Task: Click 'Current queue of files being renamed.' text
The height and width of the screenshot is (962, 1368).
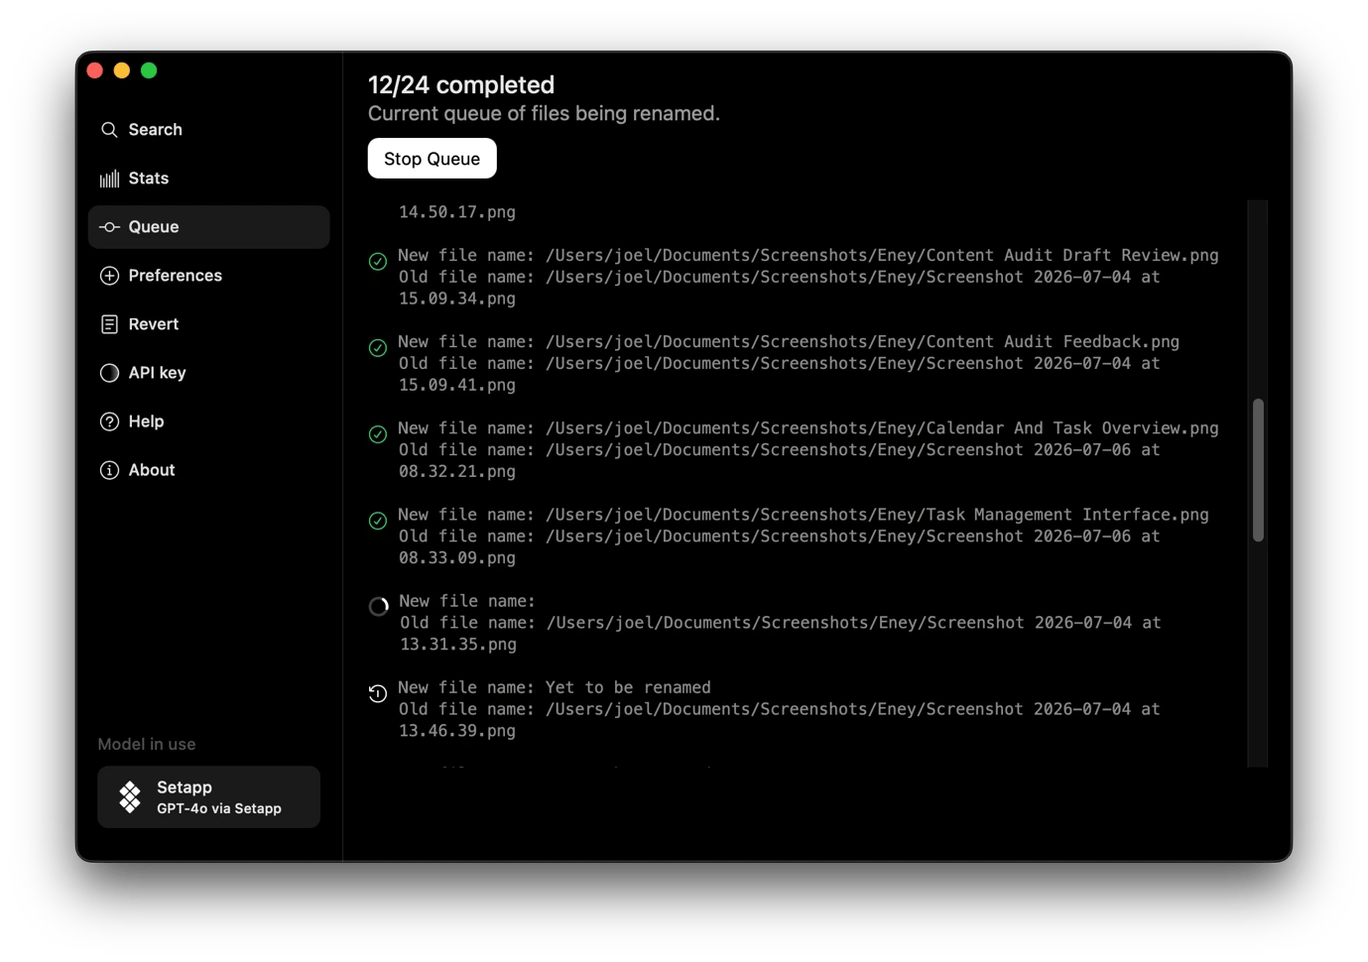Action: click(544, 114)
